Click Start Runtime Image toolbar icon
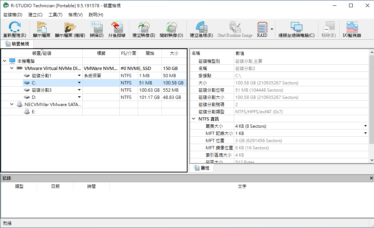Image resolution: width=374 pixels, height=228 pixels. pyautogui.click(x=235, y=27)
